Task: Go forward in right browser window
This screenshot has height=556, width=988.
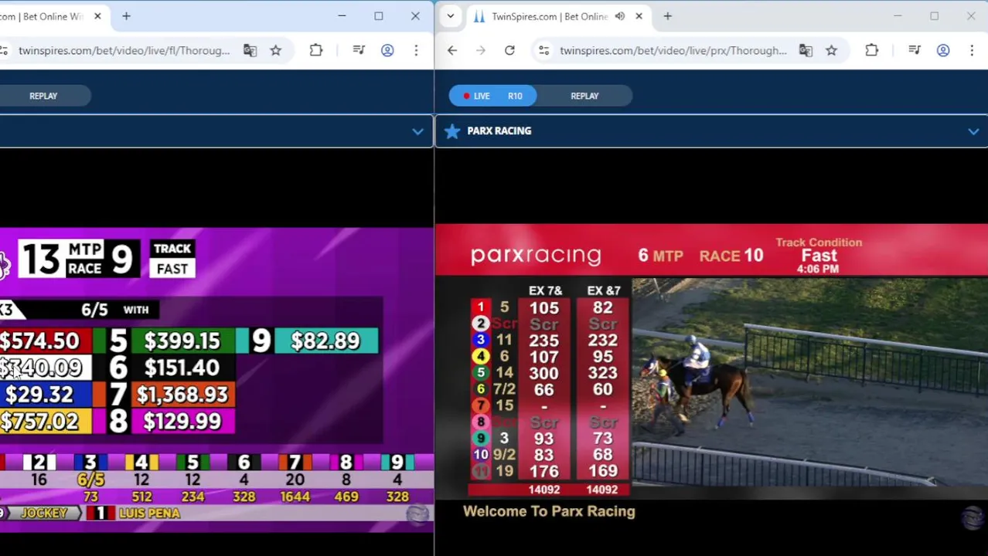Action: (x=481, y=50)
